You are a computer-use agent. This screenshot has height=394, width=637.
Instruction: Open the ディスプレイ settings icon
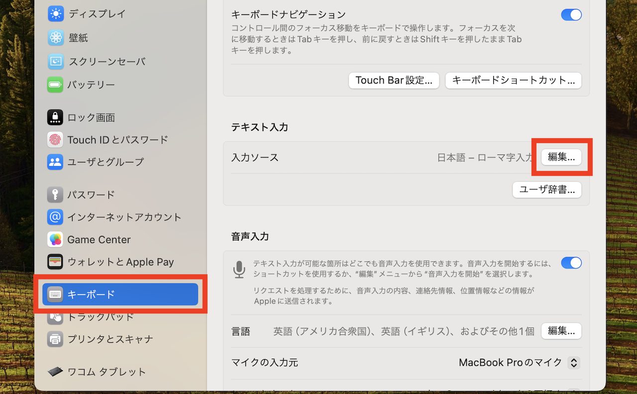[x=56, y=14]
